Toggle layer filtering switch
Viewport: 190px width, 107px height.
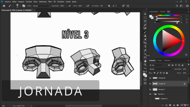[x=189, y=65]
